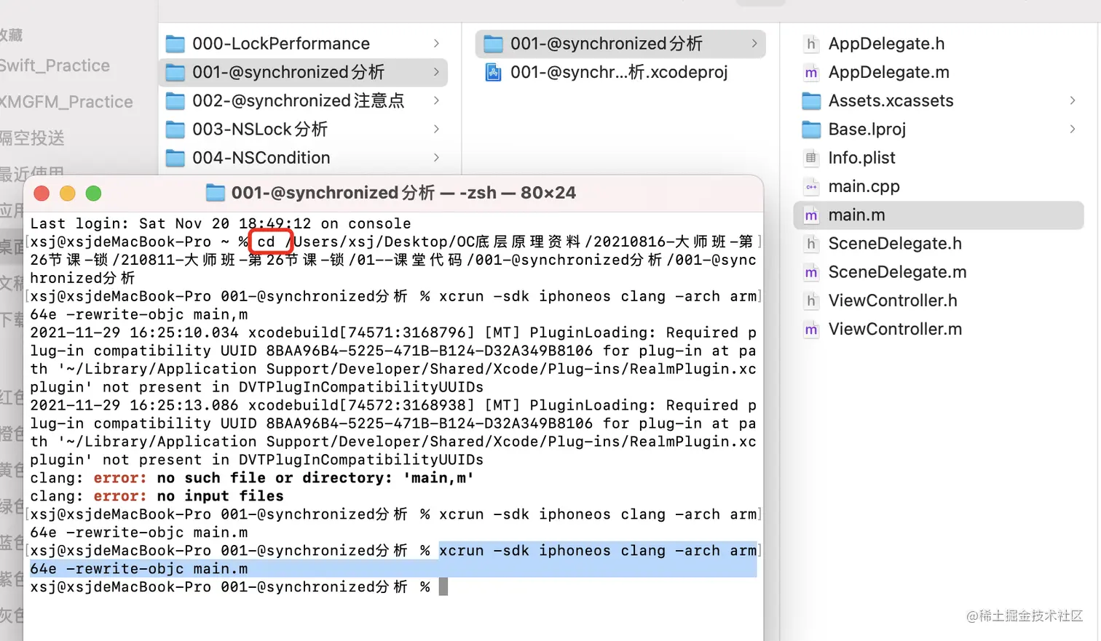The width and height of the screenshot is (1101, 641).
Task: Select the Assets.xcassets name
Action: pos(891,100)
